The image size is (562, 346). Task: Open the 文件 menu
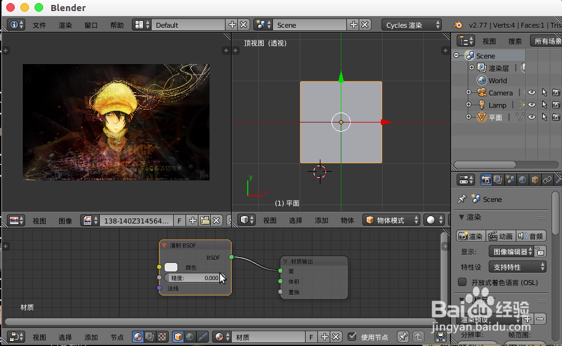[39, 25]
